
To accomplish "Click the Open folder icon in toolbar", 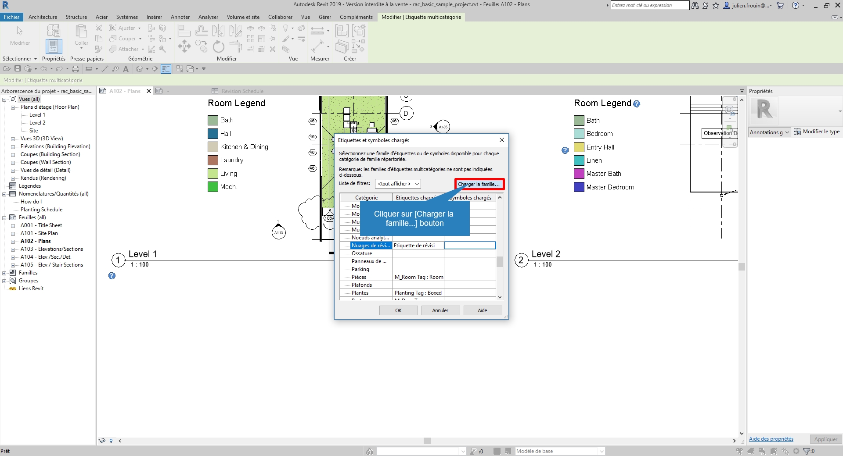I will click(7, 69).
